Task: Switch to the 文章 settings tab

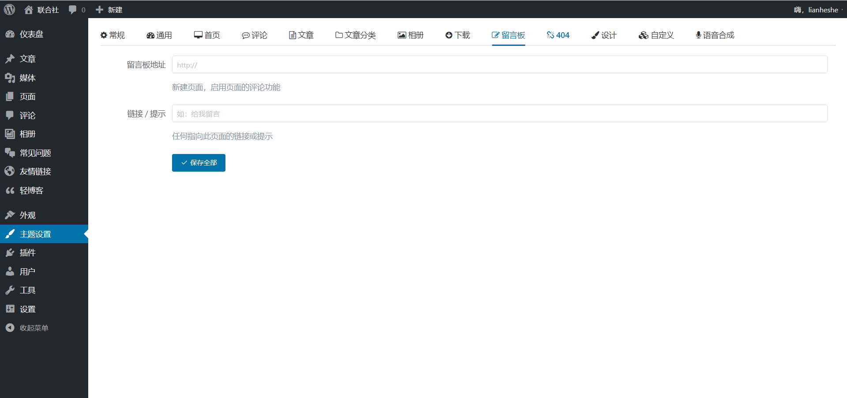Action: pos(301,35)
